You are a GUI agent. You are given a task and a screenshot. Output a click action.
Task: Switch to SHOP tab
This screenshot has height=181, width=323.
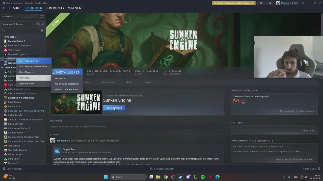tap(17, 8)
